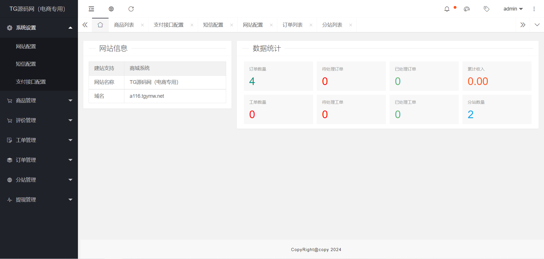Click the tag icon in header
Viewport: 544px width, 259px height.
486,9
